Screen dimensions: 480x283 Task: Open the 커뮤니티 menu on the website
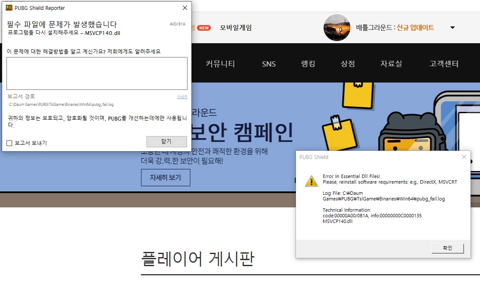220,64
